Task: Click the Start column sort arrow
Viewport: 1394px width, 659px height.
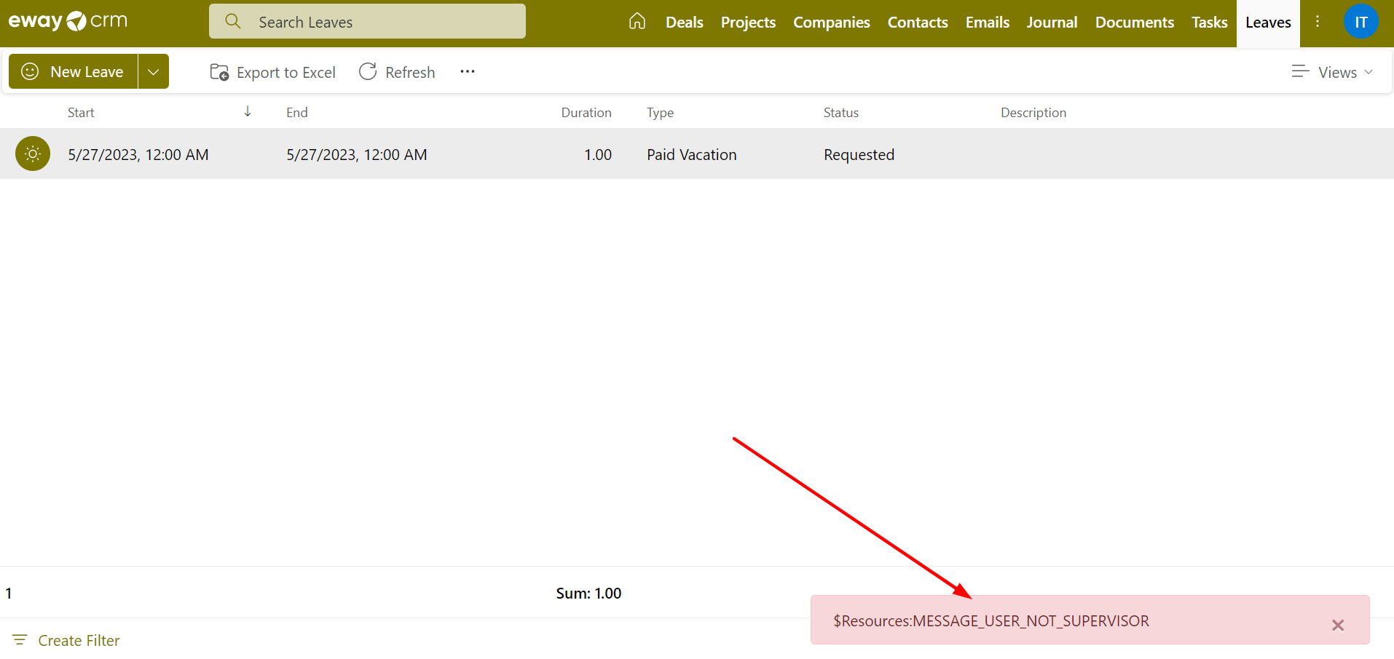Action: click(x=248, y=111)
